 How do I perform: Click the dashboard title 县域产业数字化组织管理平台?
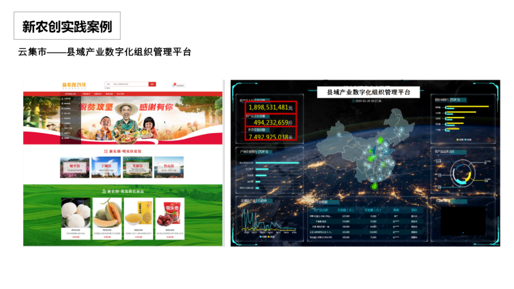(x=368, y=92)
